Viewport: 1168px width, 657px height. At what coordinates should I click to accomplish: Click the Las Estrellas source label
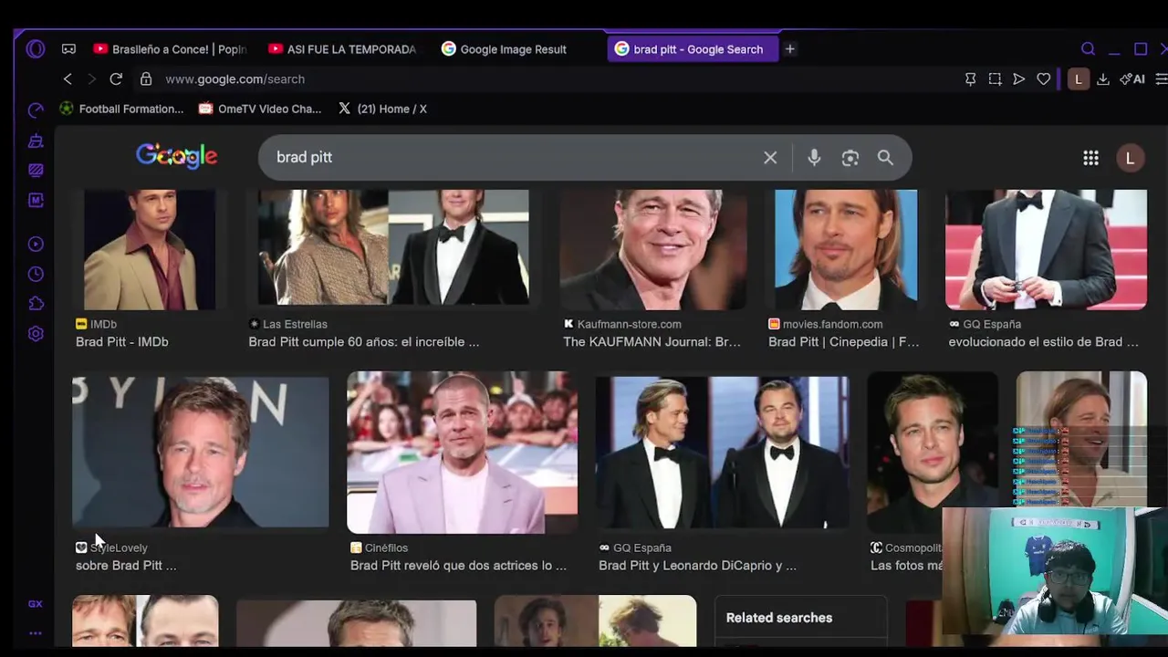[295, 324]
